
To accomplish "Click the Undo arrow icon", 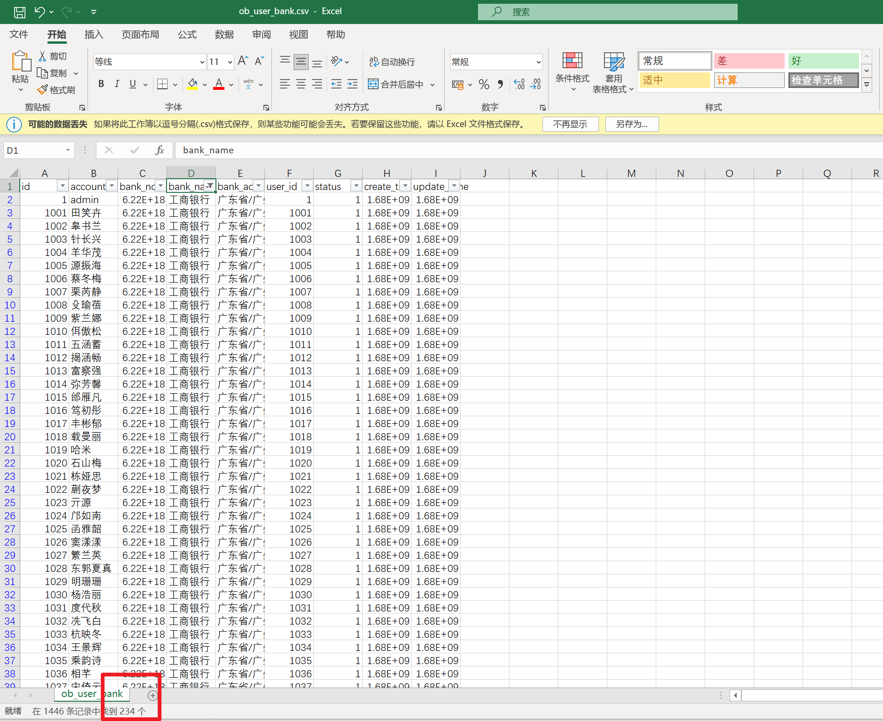I will tap(40, 12).
